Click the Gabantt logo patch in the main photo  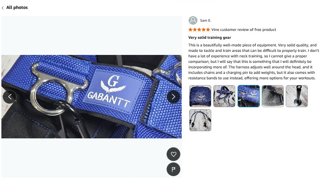point(113,92)
